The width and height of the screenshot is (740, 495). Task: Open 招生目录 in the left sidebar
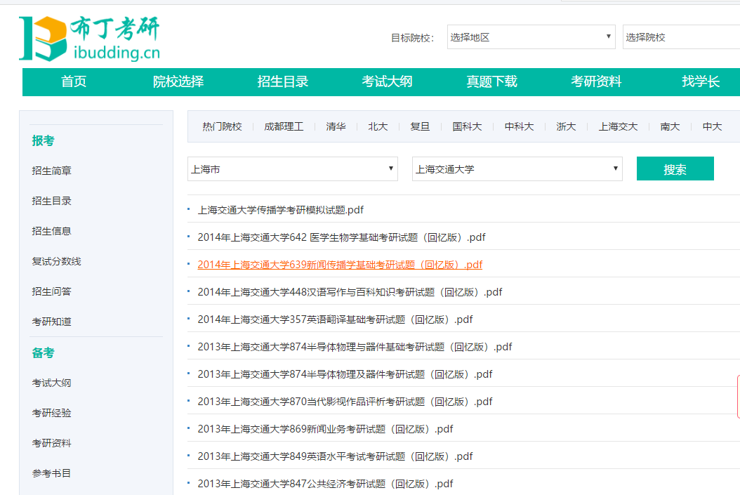(x=51, y=201)
